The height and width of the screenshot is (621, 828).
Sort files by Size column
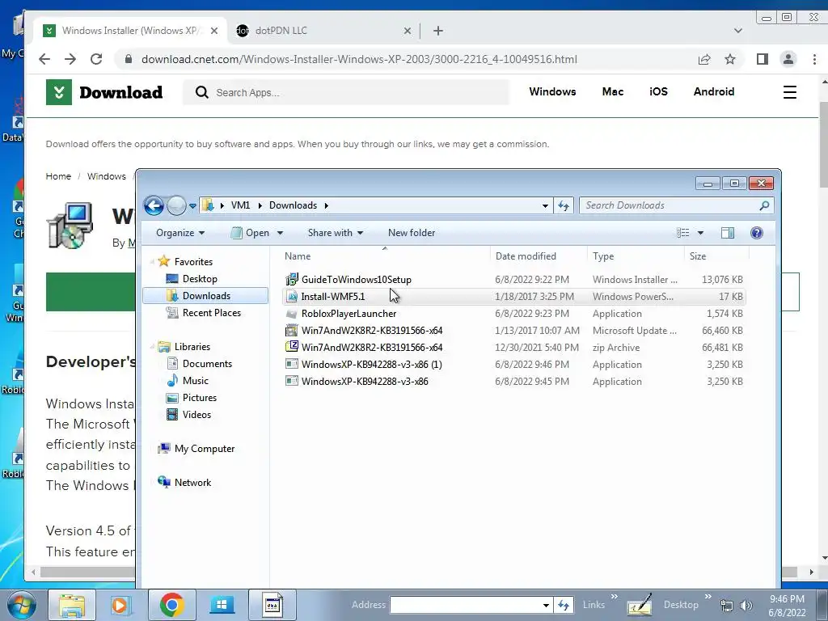click(698, 256)
